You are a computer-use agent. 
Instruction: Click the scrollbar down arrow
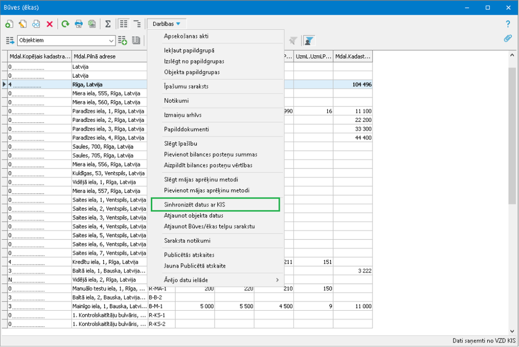point(512,331)
